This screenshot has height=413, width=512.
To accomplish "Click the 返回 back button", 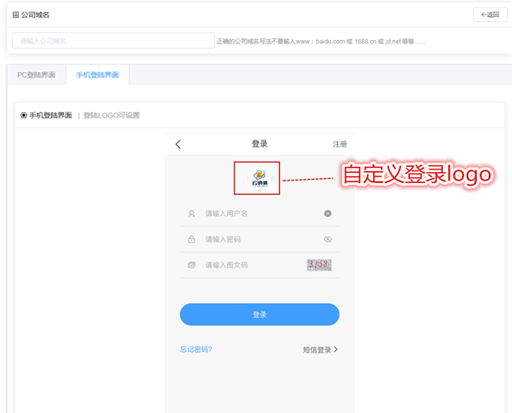I will [490, 14].
